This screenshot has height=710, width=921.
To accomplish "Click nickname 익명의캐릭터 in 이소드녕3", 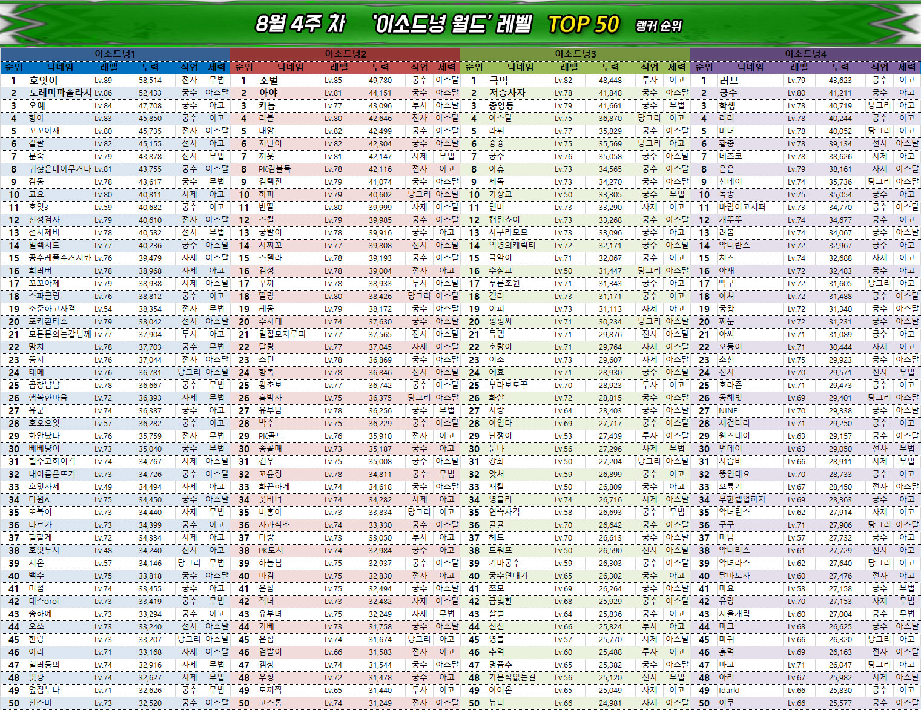I will pyautogui.click(x=512, y=245).
